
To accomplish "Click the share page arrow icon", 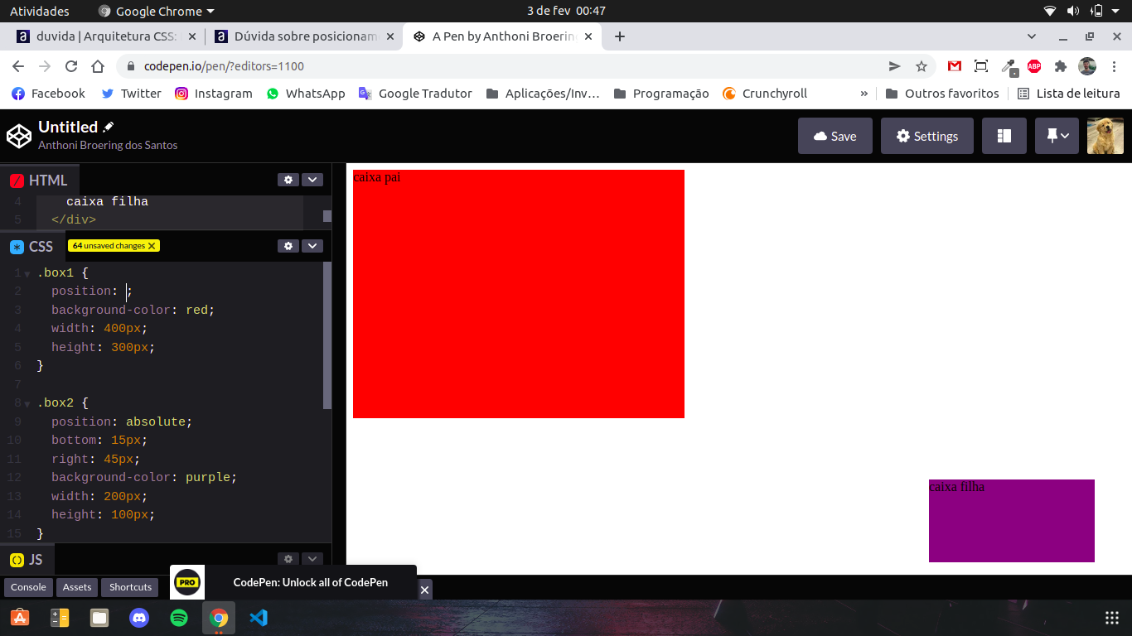I will click(894, 66).
